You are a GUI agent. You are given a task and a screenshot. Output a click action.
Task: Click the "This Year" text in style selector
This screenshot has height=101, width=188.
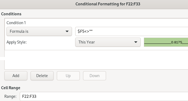87,42
